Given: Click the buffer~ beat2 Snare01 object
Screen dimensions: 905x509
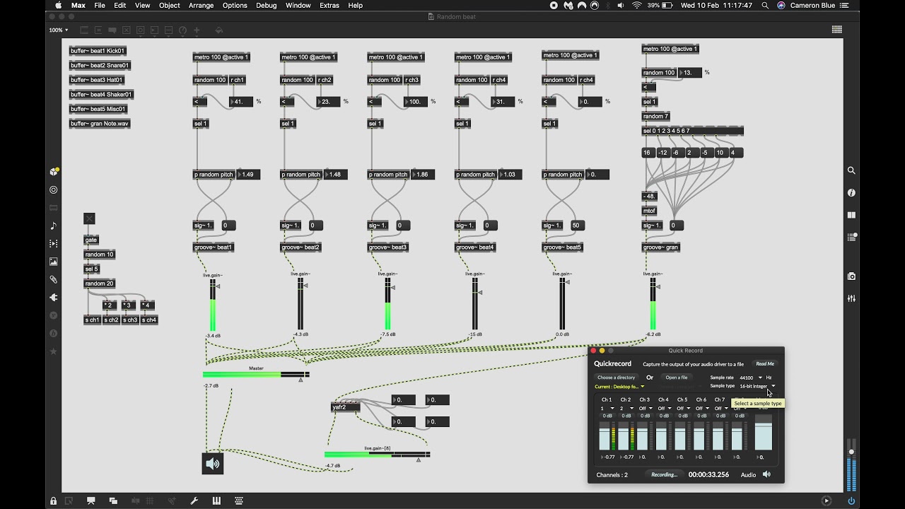Looking at the screenshot, I should tap(100, 65).
